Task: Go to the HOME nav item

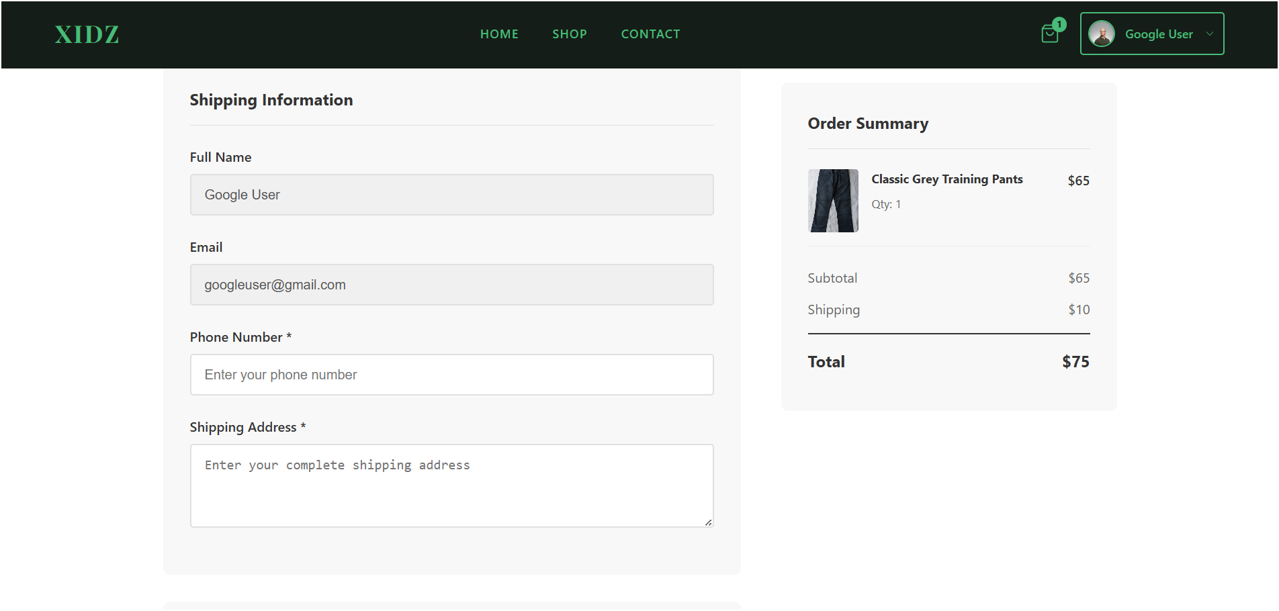Action: [x=499, y=34]
